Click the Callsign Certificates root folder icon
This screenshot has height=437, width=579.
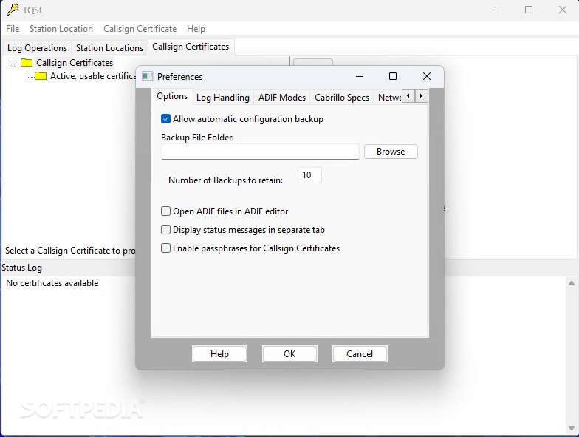(27, 63)
